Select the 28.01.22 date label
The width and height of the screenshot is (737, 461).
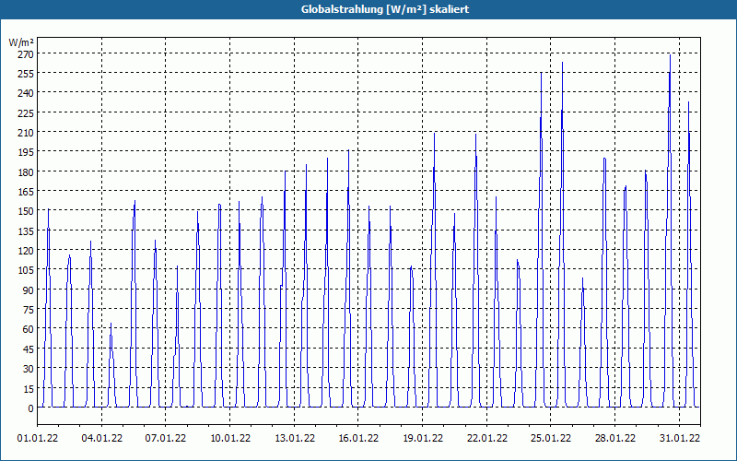pos(615,438)
